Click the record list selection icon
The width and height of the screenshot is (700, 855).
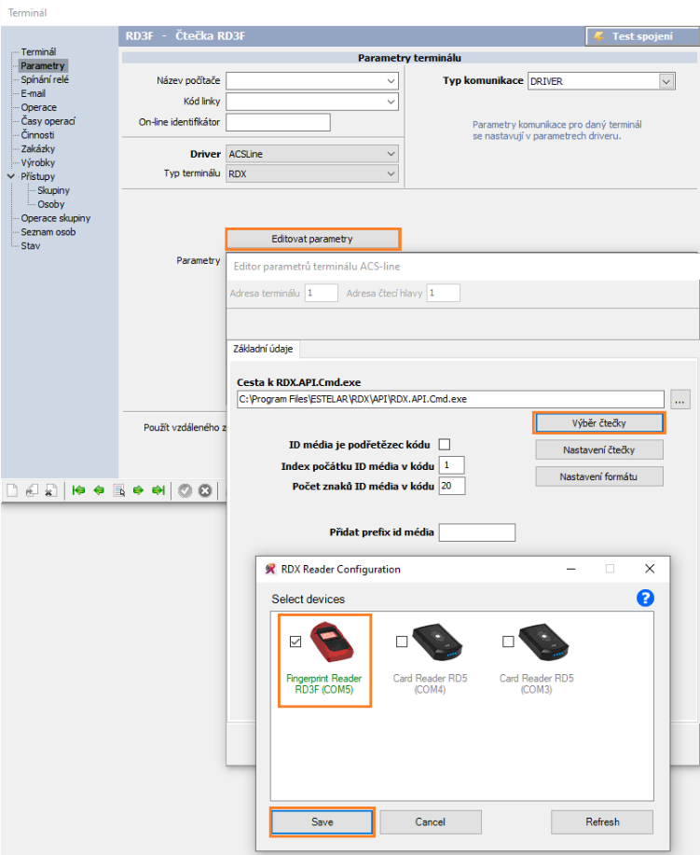[x=118, y=490]
